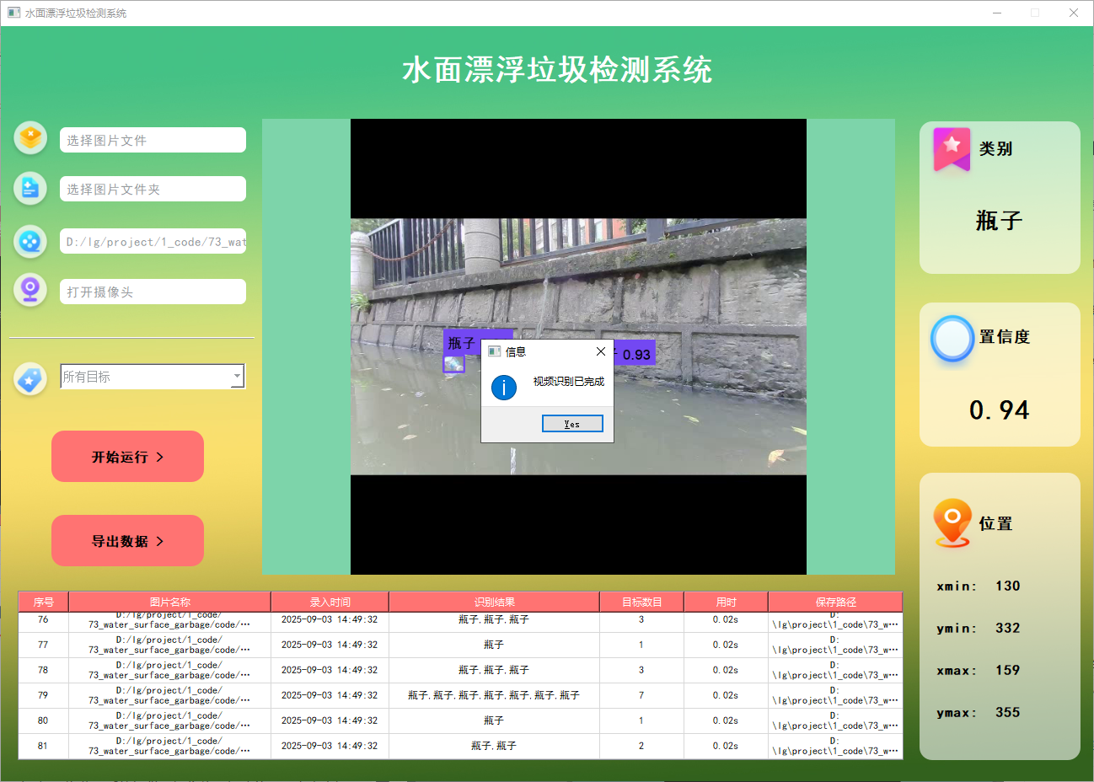1094x782 pixels.
Task: Minimize the application window
Action: pos(997,13)
